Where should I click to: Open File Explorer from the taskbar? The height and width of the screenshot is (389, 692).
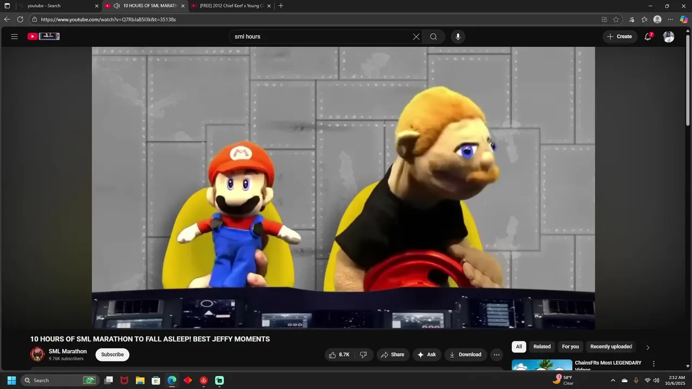coord(140,380)
